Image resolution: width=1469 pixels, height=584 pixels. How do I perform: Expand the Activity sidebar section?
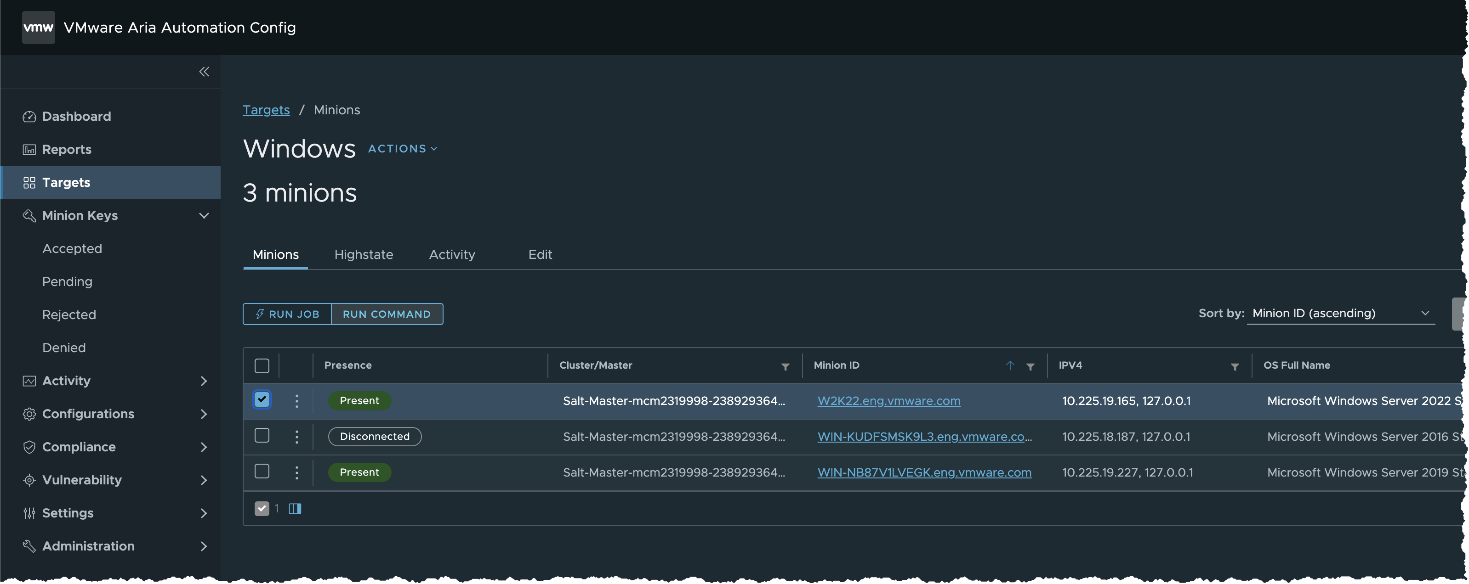point(204,381)
